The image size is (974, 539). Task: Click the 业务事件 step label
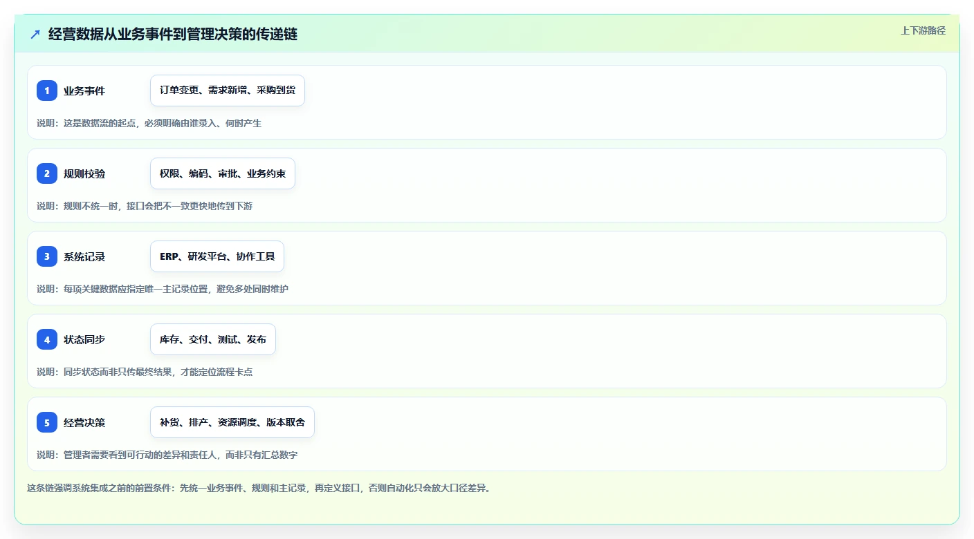coord(84,91)
